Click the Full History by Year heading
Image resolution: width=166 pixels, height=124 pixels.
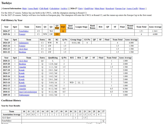12,20
